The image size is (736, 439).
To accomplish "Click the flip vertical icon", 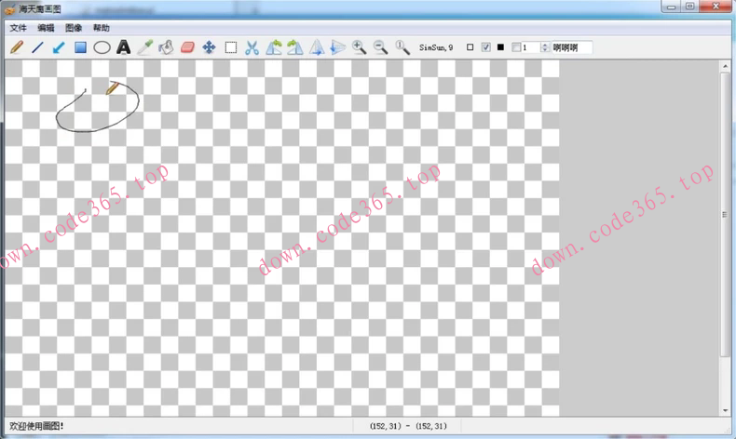I will coord(338,47).
